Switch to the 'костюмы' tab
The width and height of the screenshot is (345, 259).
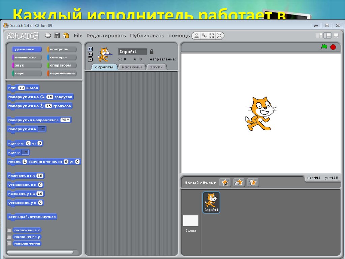[x=132, y=67]
